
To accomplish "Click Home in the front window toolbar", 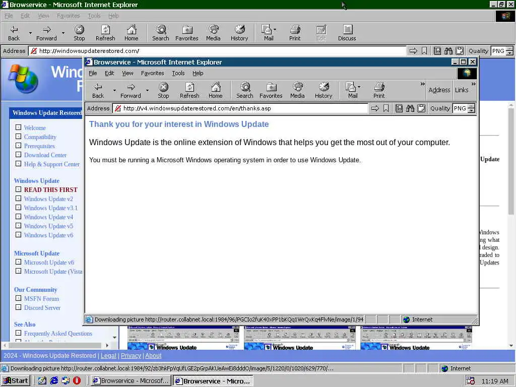I will (216, 91).
